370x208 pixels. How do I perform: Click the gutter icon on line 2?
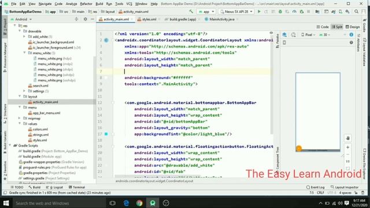click(106, 40)
